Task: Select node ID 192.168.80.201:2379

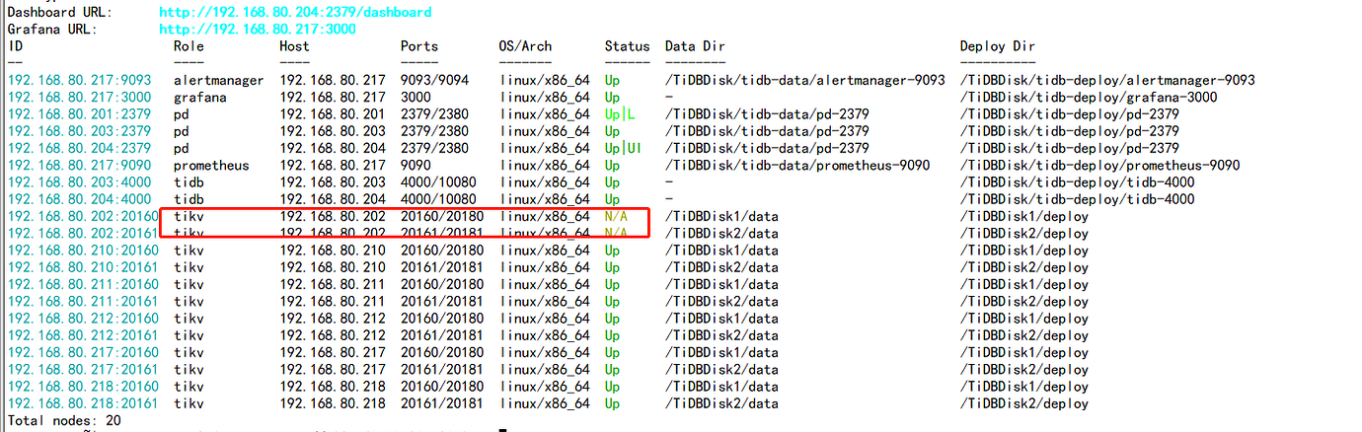Action: pos(79,114)
